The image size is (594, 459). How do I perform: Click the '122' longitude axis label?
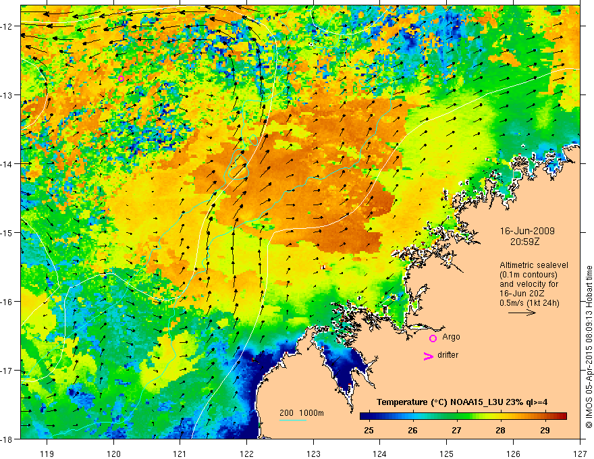247,454
